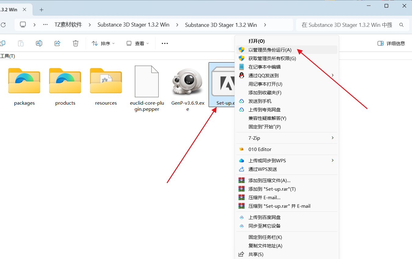412x259 pixels.
Task: Select 添加到收藏夹(F) in the context menu
Action: point(287,92)
